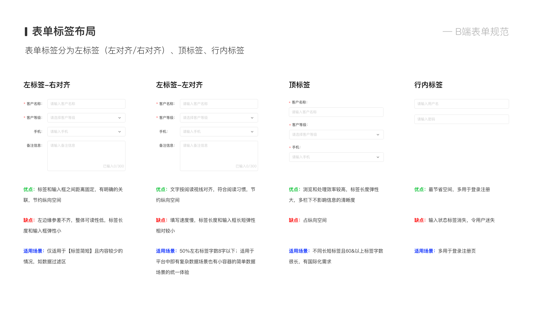Click 客户等级 label in 左标签-左对齐 form
Image resolution: width=533 pixels, height=313 pixels.
(x=167, y=118)
